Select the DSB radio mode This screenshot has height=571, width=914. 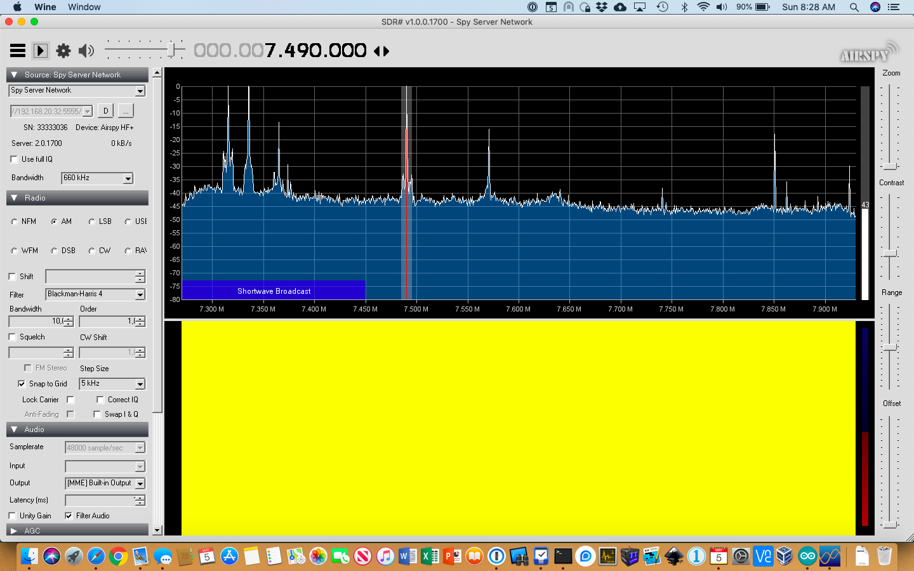[x=54, y=251]
